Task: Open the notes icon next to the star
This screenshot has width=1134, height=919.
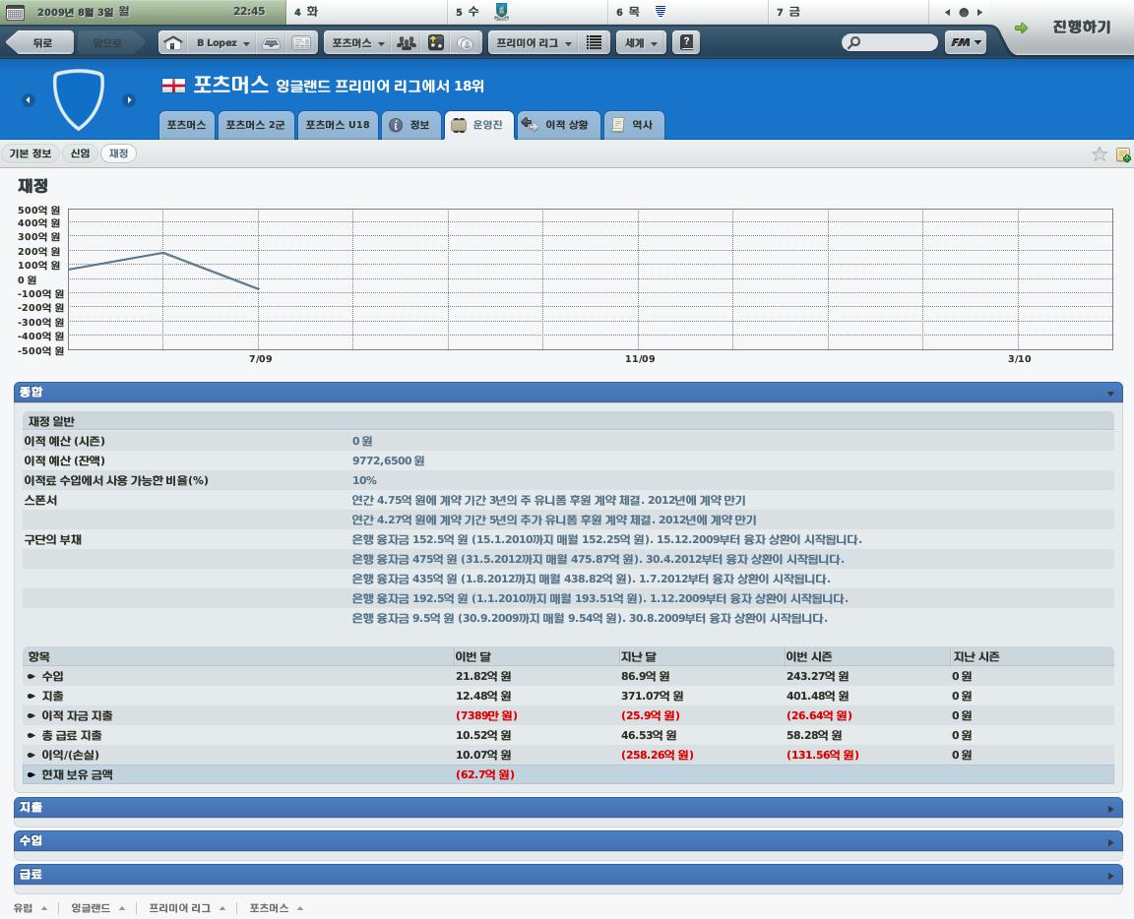Action: pyautogui.click(x=1123, y=154)
